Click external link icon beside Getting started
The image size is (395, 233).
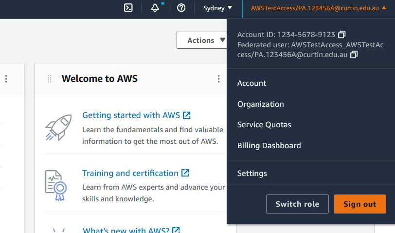coord(187,115)
